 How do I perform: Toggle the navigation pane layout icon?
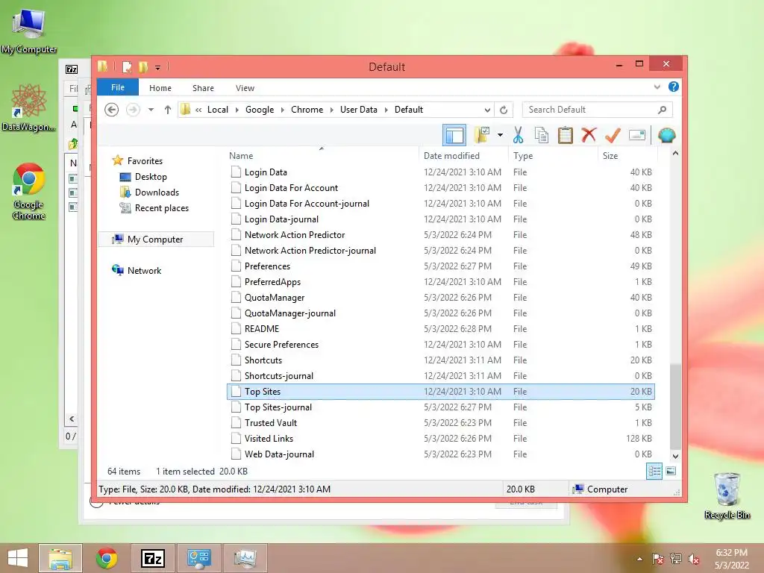click(x=454, y=135)
